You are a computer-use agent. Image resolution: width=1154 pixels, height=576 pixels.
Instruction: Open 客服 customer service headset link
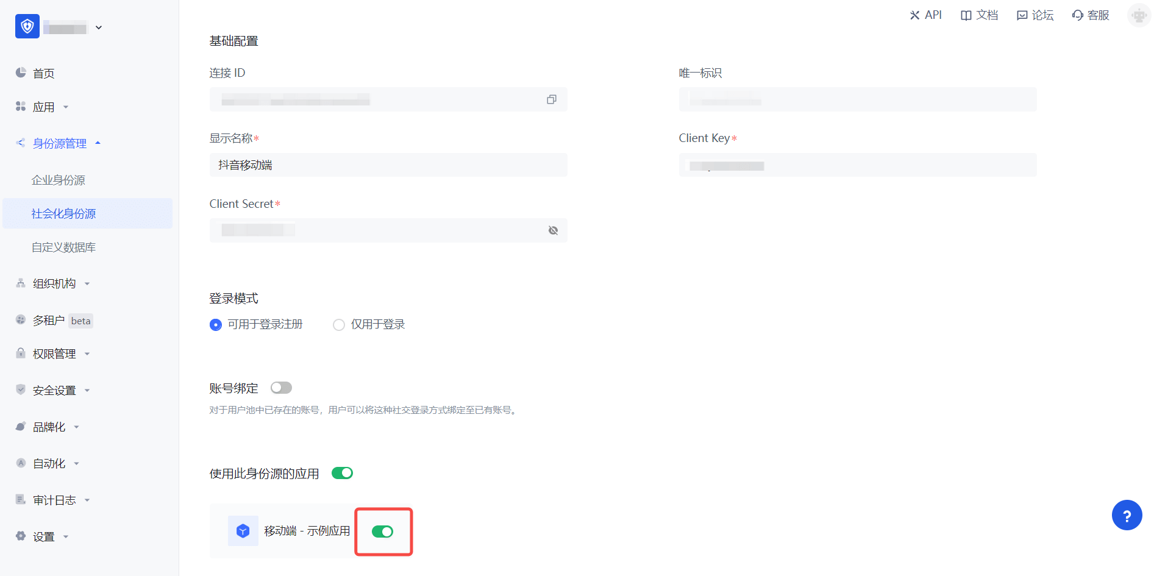click(1091, 15)
